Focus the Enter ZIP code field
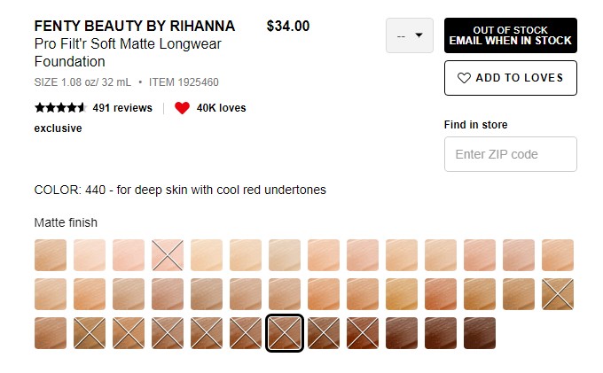The image size is (603, 373). tap(510, 154)
